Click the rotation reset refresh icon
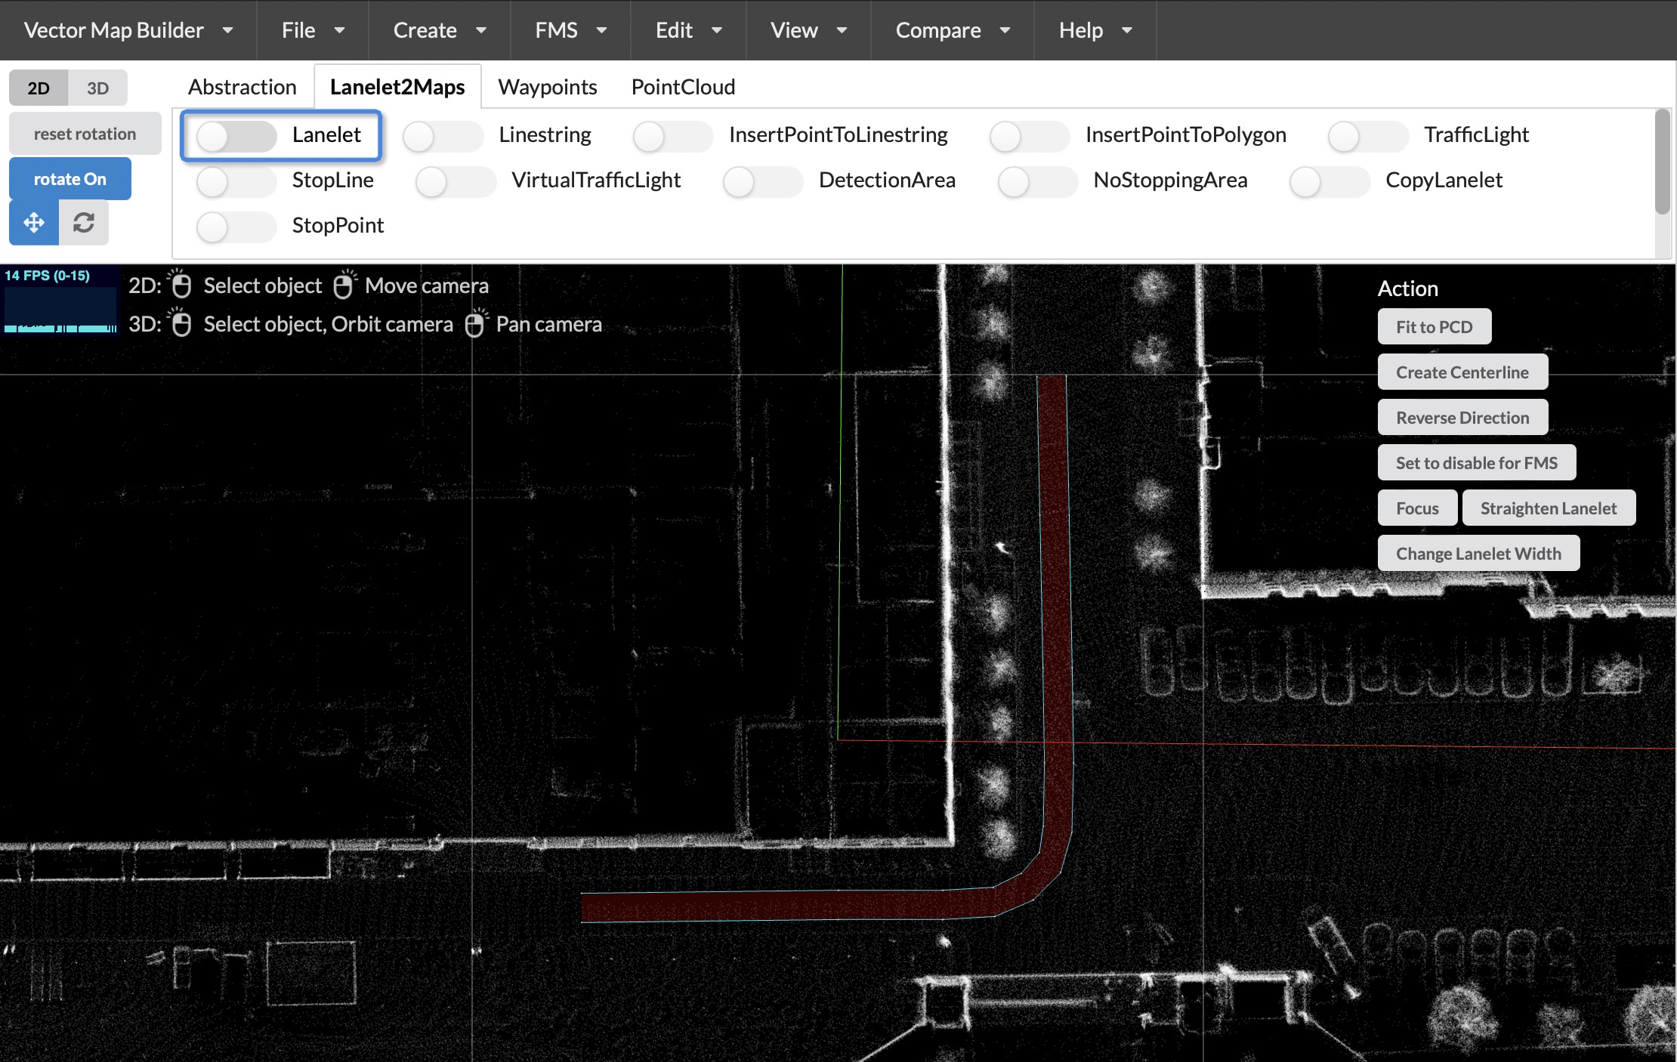Screen dimensions: 1677x1062 83,222
